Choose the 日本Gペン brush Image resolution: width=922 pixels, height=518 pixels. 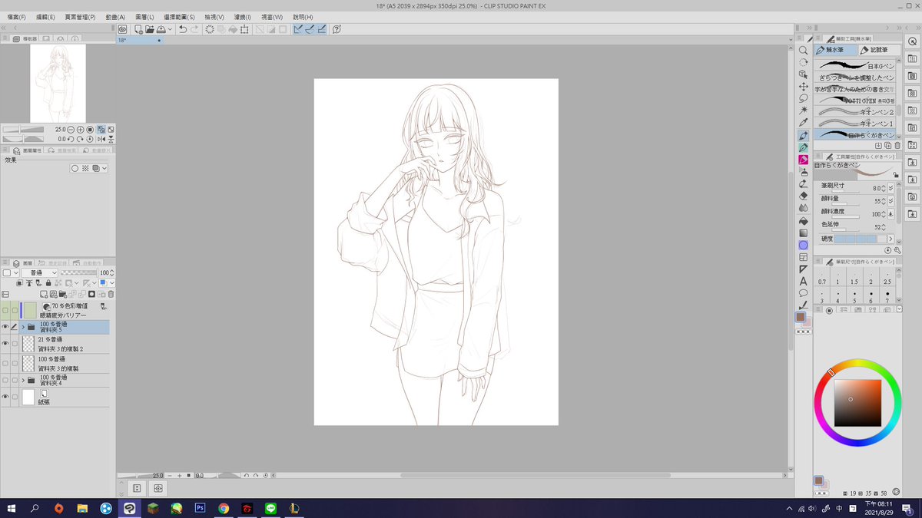point(855,67)
